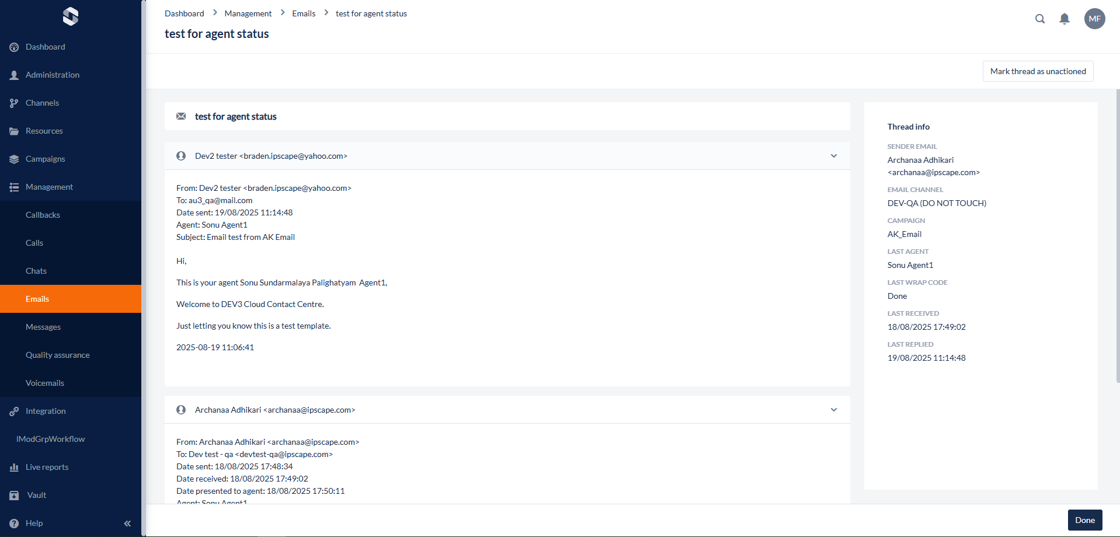Image resolution: width=1120 pixels, height=537 pixels.
Task: Click Mark thread as unactioned button
Action: 1038,71
